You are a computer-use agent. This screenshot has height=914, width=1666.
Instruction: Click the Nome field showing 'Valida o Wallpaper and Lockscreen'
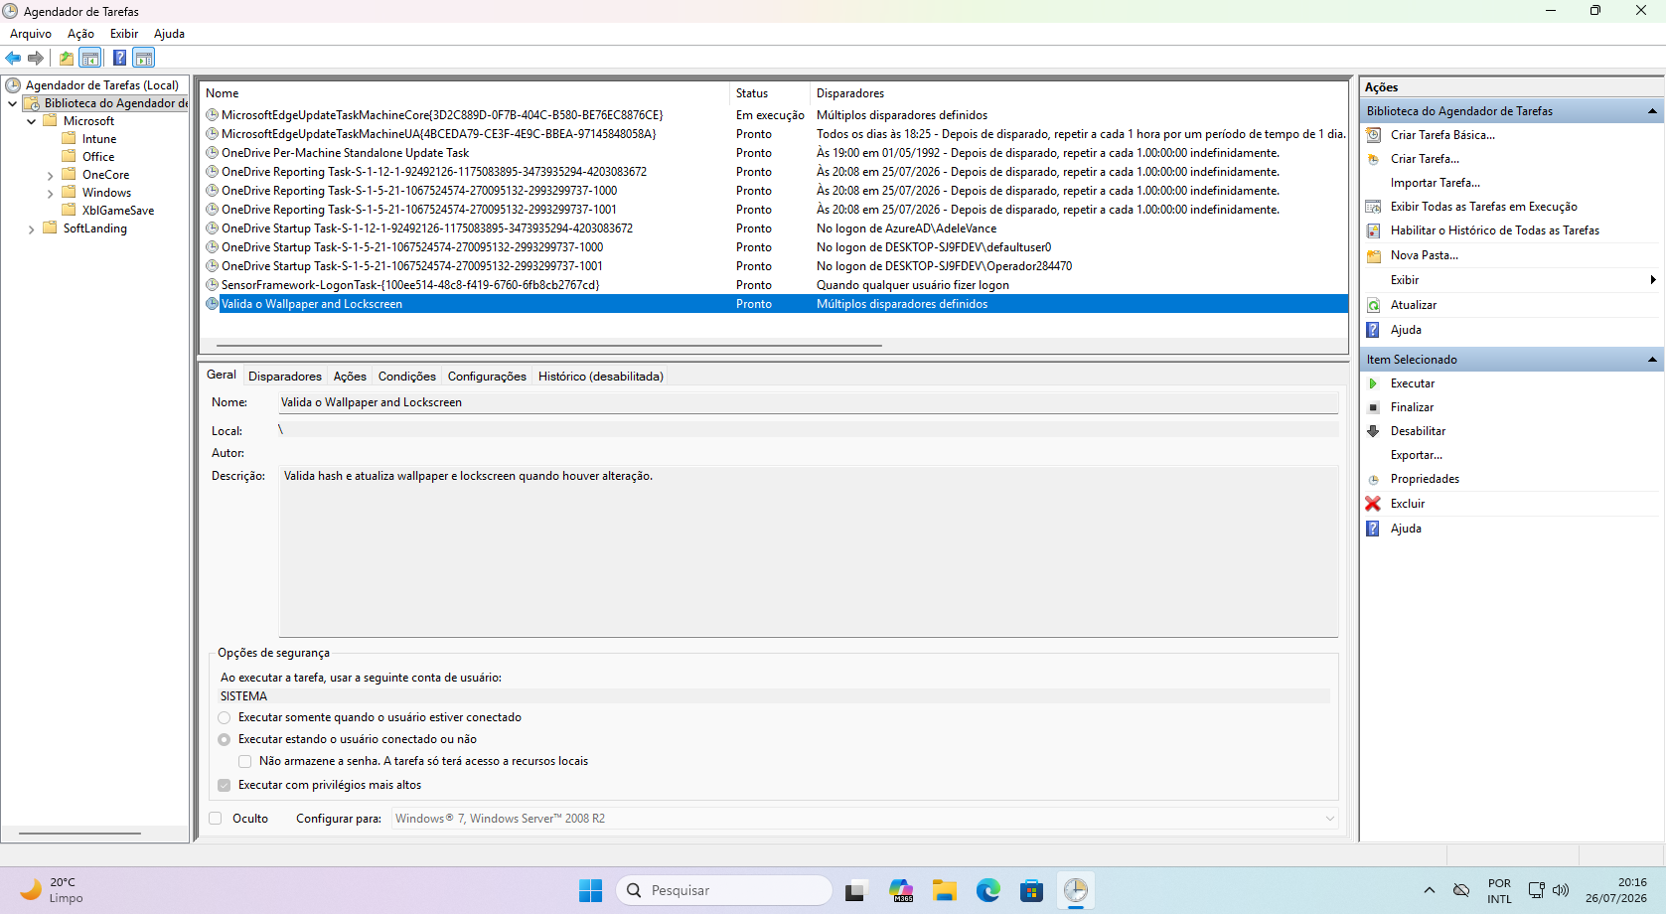[808, 402]
